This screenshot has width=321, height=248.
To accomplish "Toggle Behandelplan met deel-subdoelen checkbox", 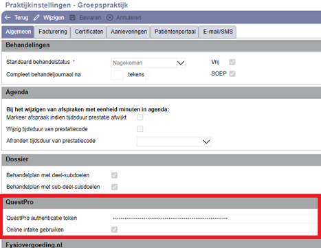I will [114, 175].
